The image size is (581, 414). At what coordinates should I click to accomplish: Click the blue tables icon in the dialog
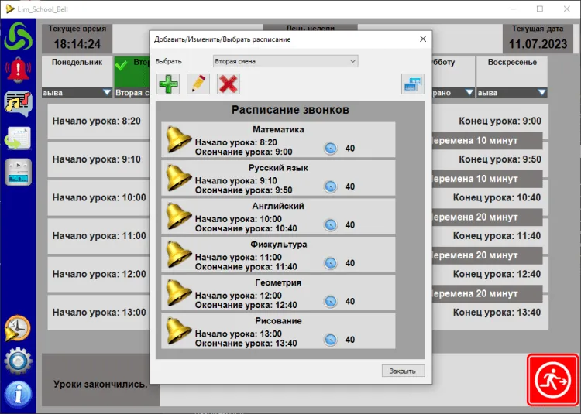[412, 84]
